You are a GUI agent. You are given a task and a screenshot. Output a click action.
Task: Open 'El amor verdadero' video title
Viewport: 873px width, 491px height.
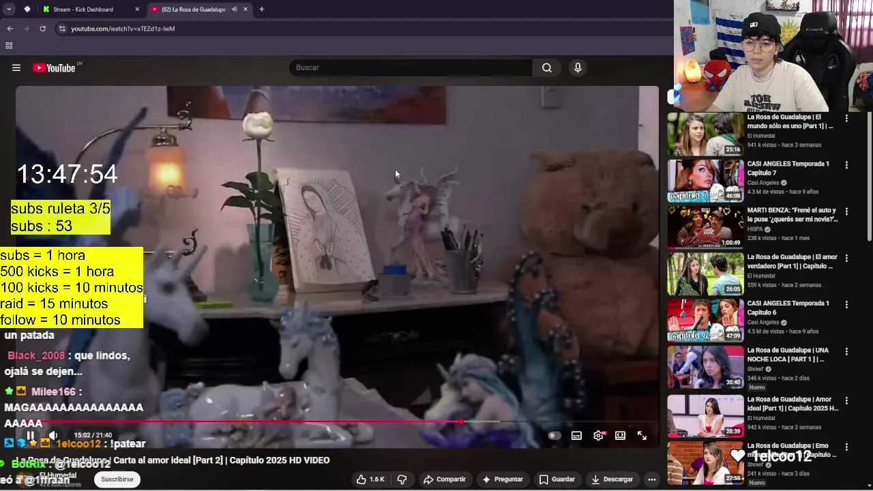(x=792, y=262)
